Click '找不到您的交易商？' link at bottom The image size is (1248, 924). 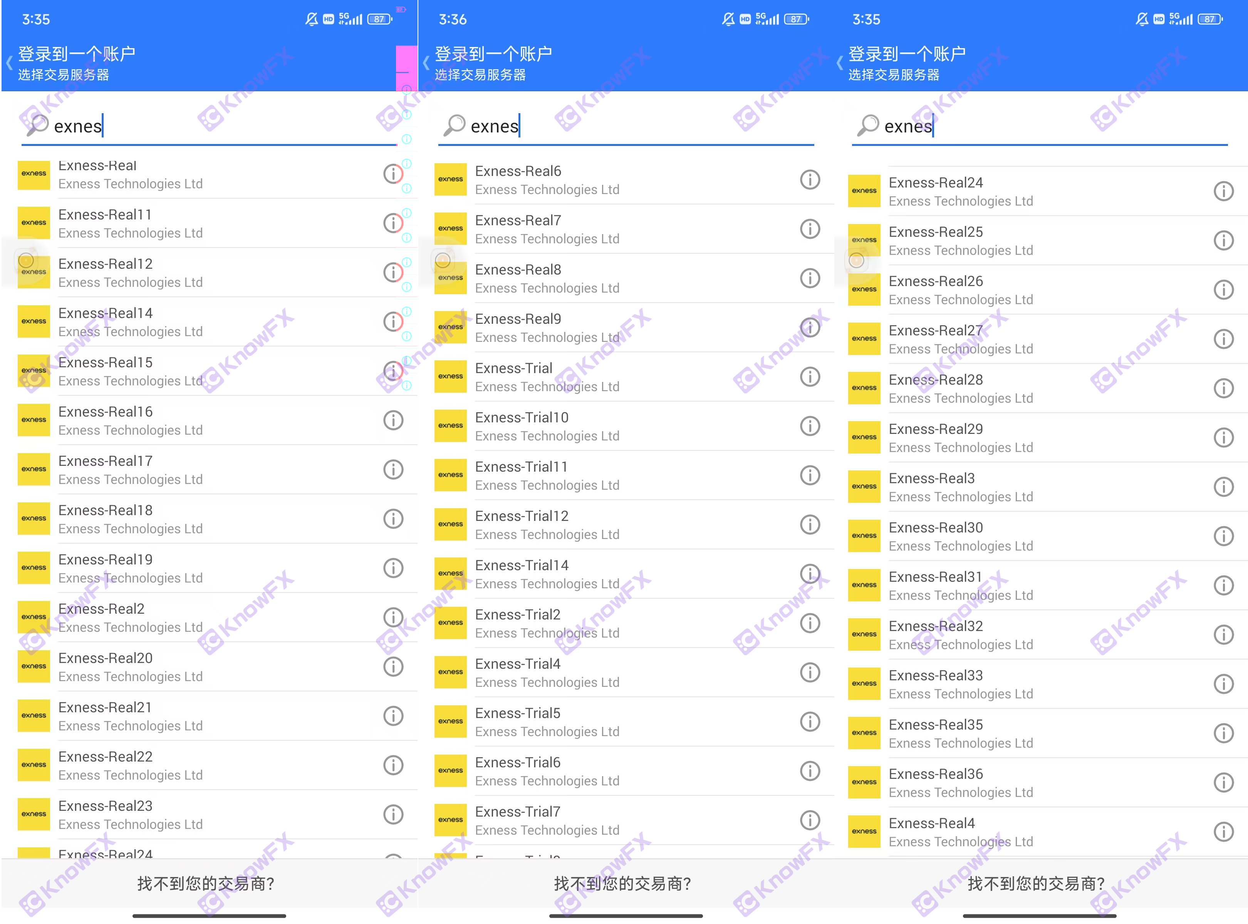click(208, 885)
